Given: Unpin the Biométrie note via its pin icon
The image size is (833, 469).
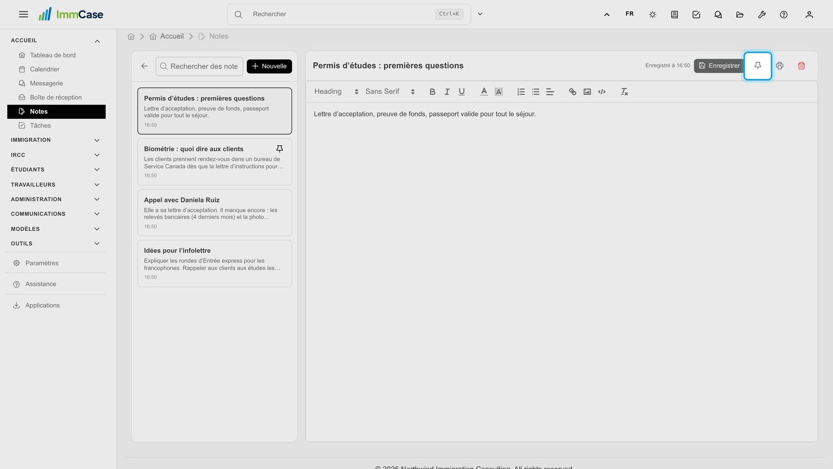Looking at the screenshot, I should [x=280, y=149].
